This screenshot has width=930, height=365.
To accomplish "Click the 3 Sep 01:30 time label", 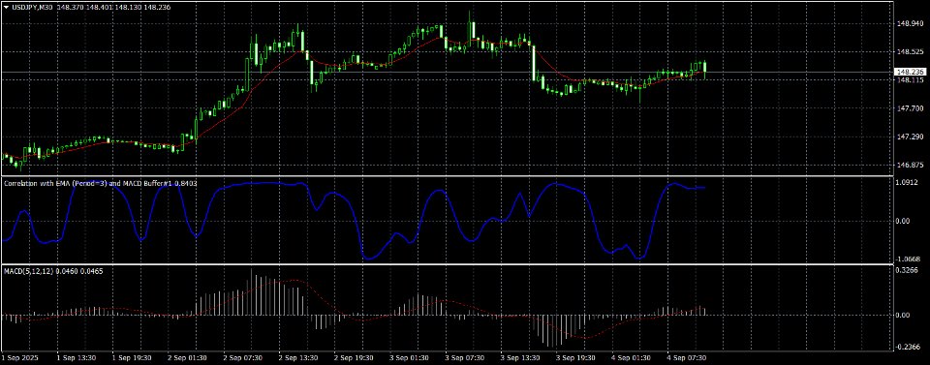I will [409, 358].
